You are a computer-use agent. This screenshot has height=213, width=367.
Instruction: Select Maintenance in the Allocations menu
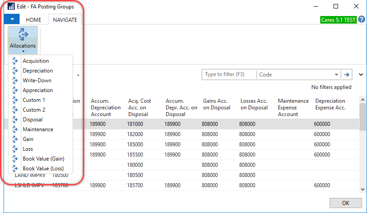click(x=38, y=129)
